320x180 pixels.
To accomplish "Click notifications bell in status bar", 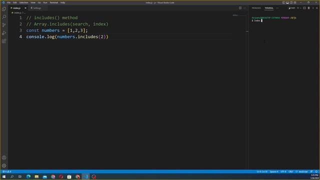I will [316, 171].
